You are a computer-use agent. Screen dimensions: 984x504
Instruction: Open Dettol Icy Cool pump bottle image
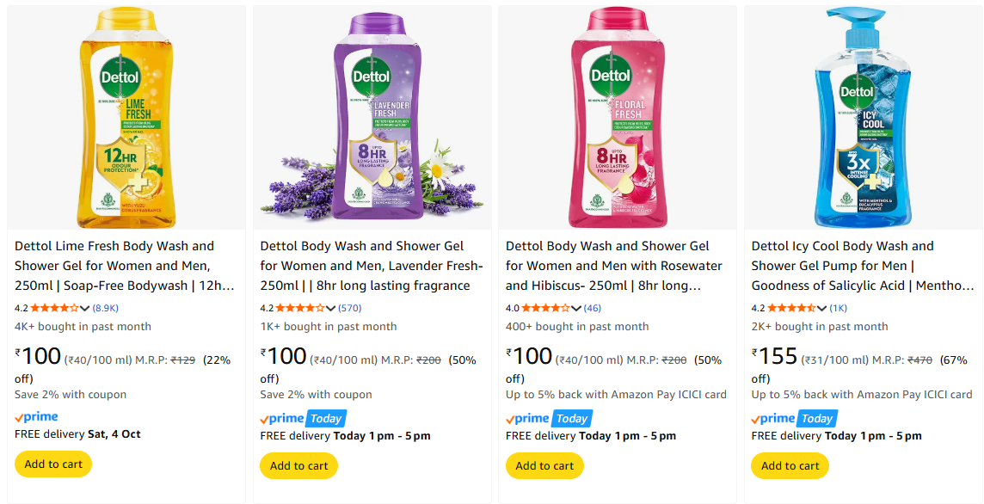point(863,118)
